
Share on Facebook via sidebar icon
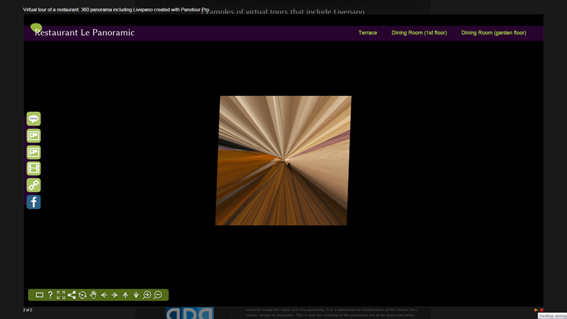pyautogui.click(x=33, y=202)
